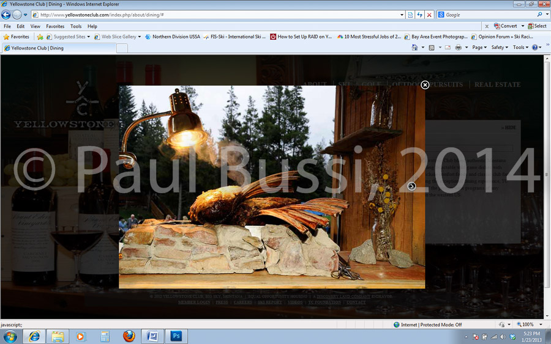Open the command bar Tools dropdown
This screenshot has height=344, width=551.
520,47
